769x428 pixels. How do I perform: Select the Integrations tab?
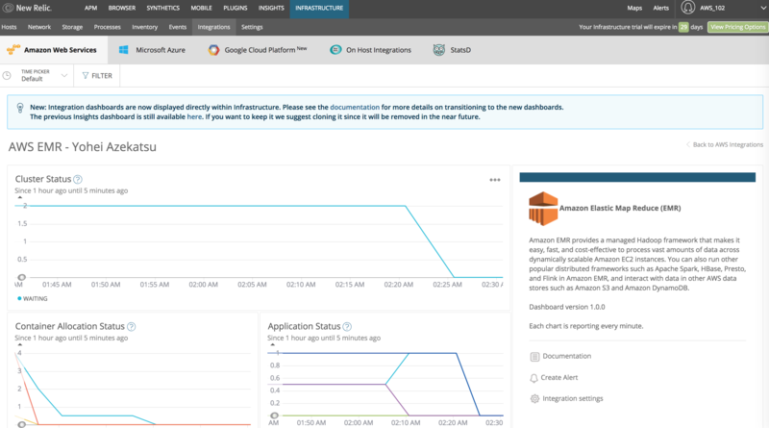tap(213, 27)
